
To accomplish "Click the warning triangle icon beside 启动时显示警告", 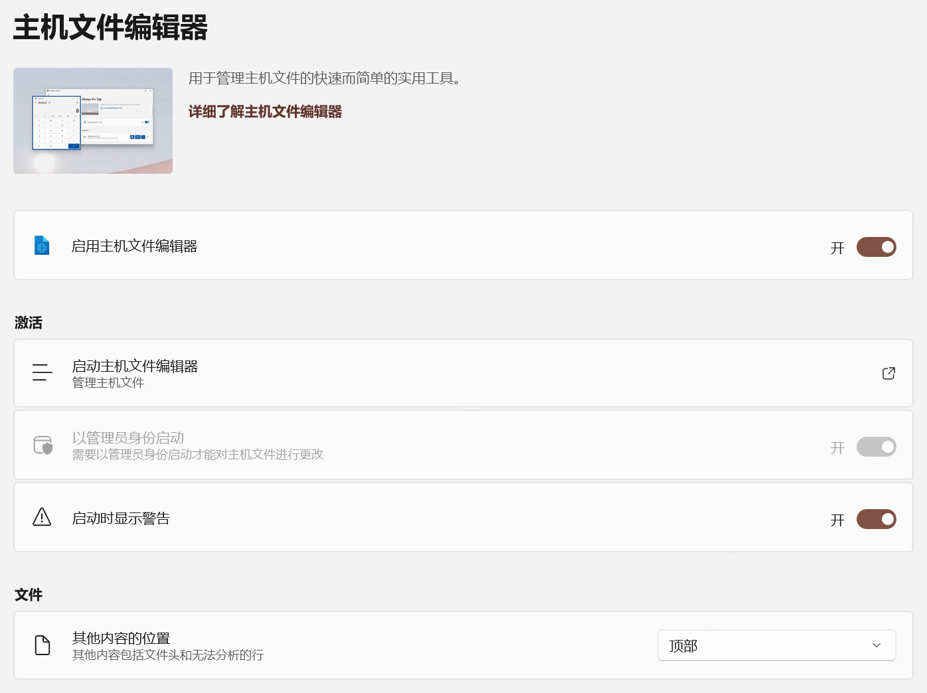I will point(42,516).
